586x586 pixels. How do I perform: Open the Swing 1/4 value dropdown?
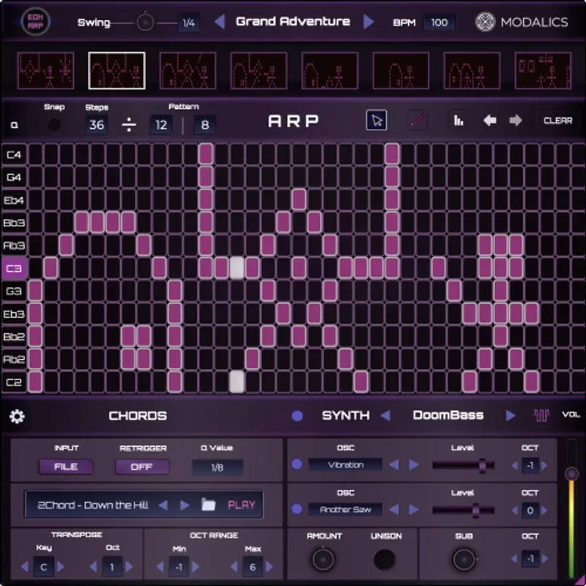(x=189, y=23)
